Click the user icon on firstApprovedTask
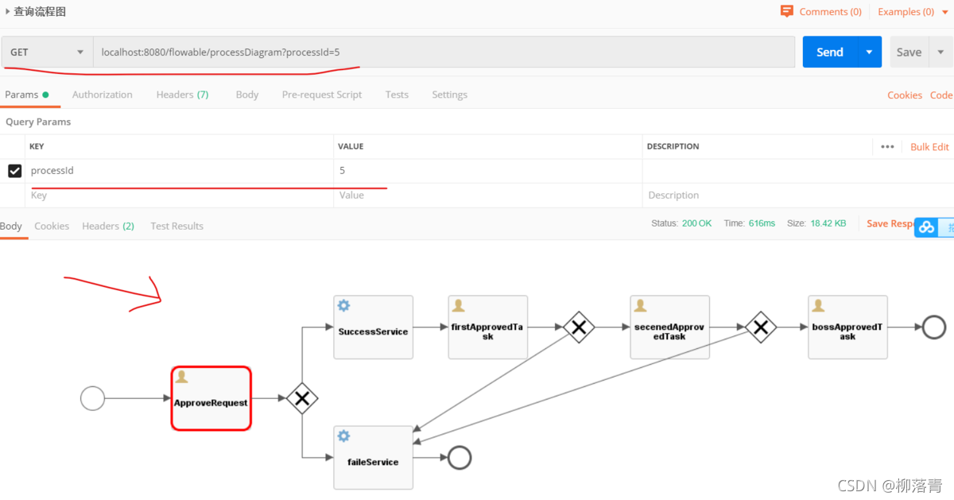Image resolution: width=954 pixels, height=500 pixels. (x=458, y=306)
